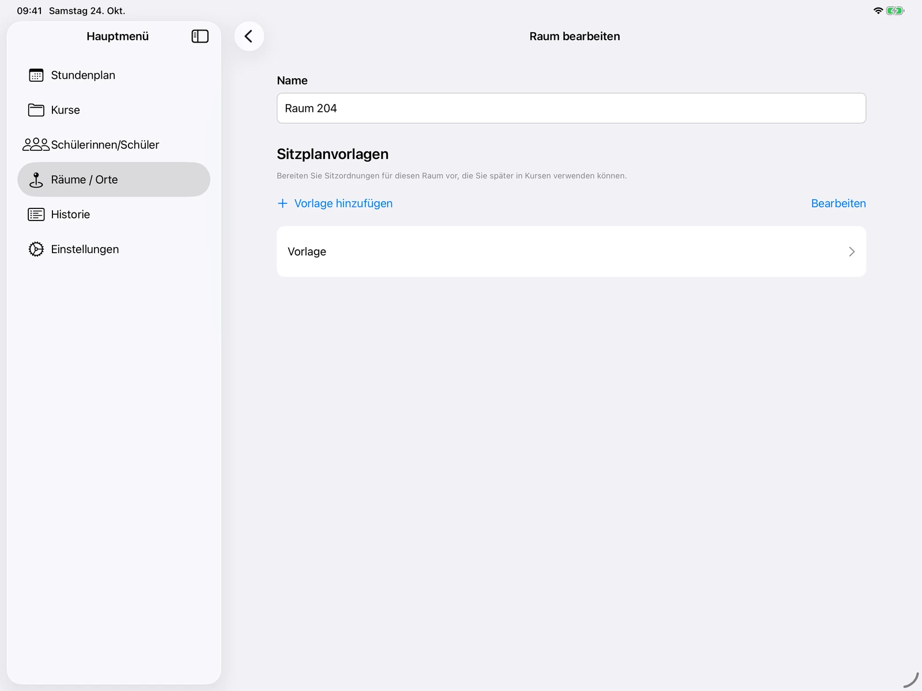922x691 pixels.
Task: Click the Hauptmenü title text
Action: click(118, 36)
